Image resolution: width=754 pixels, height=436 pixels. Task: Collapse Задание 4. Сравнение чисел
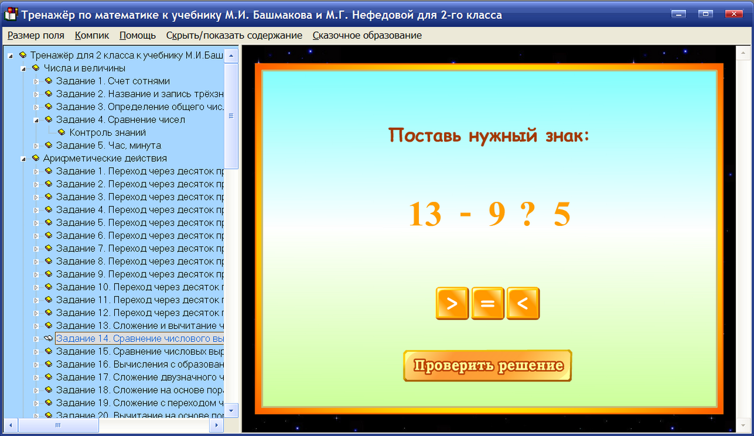tap(35, 119)
